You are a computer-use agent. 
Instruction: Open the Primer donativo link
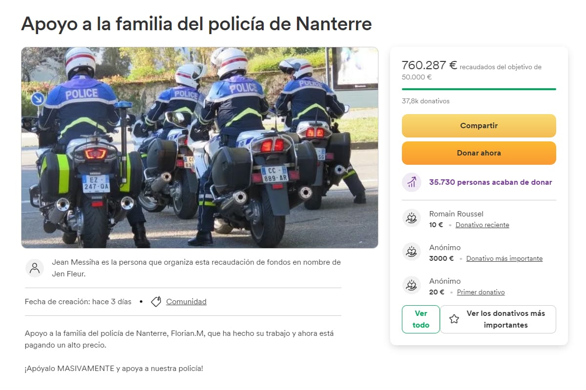[x=481, y=292]
